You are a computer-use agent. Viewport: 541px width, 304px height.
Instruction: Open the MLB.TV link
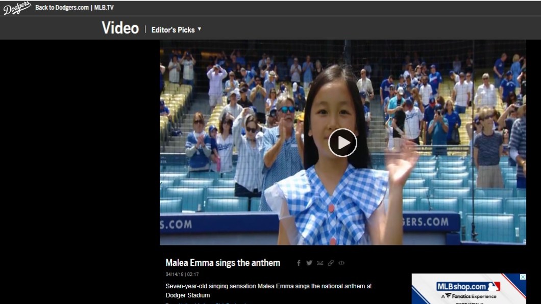[104, 8]
